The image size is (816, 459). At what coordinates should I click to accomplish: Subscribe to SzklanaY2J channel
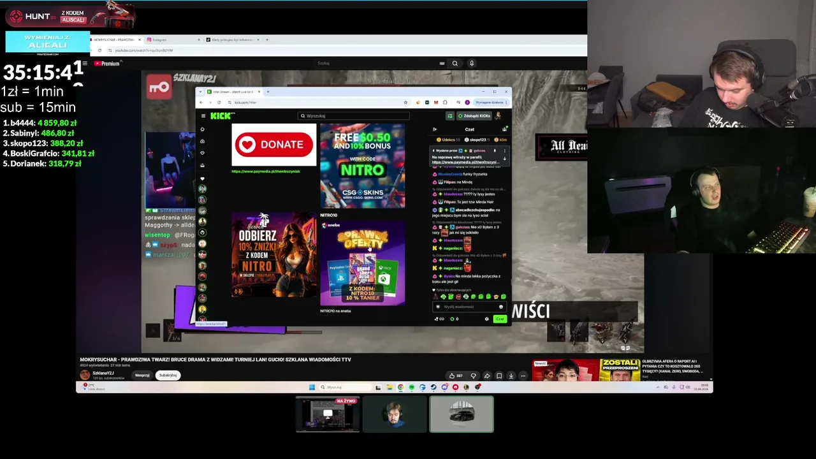click(x=168, y=375)
